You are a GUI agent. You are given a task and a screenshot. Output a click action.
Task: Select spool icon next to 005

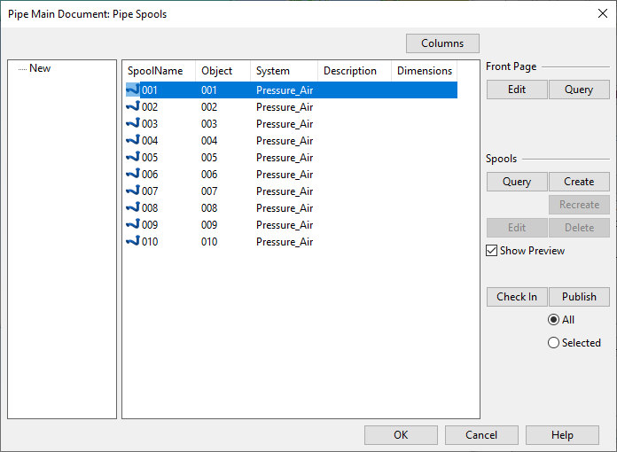coord(133,157)
